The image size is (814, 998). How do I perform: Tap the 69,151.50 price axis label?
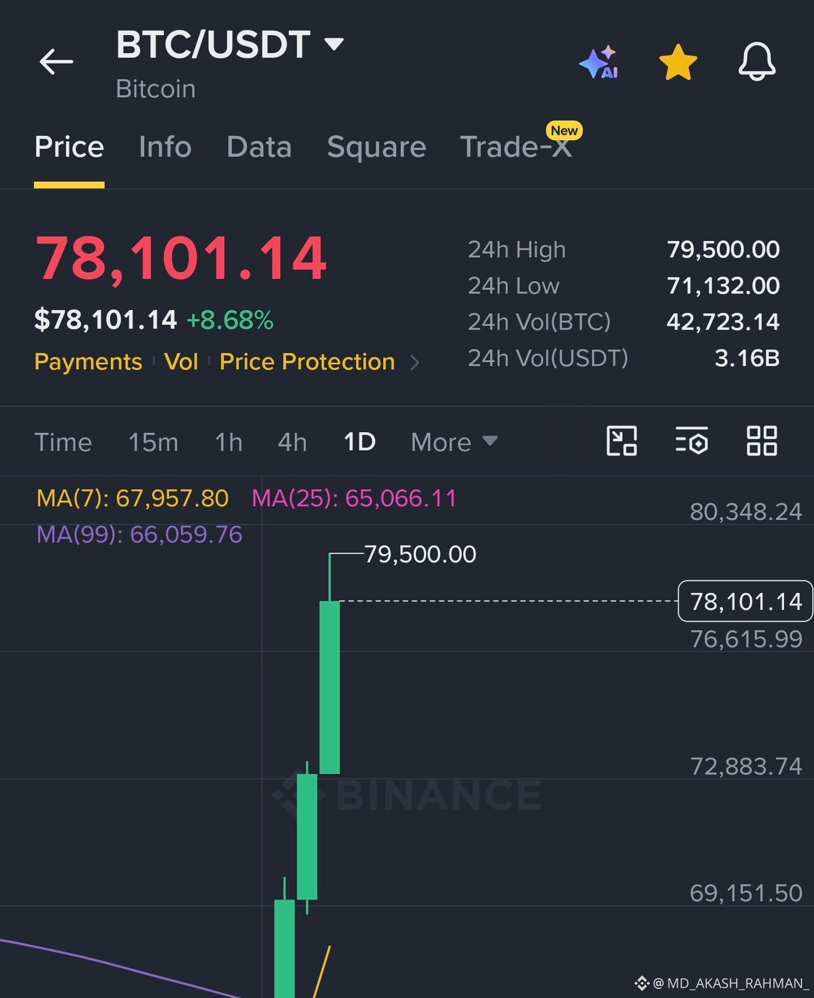[746, 893]
